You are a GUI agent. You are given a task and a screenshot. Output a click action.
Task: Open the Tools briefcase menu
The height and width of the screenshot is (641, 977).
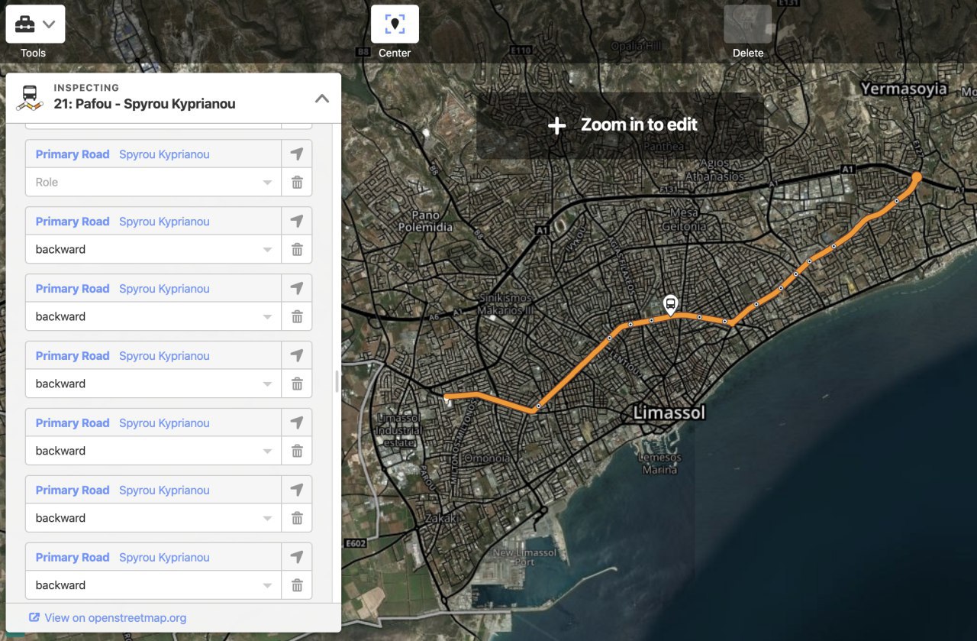[x=35, y=24]
